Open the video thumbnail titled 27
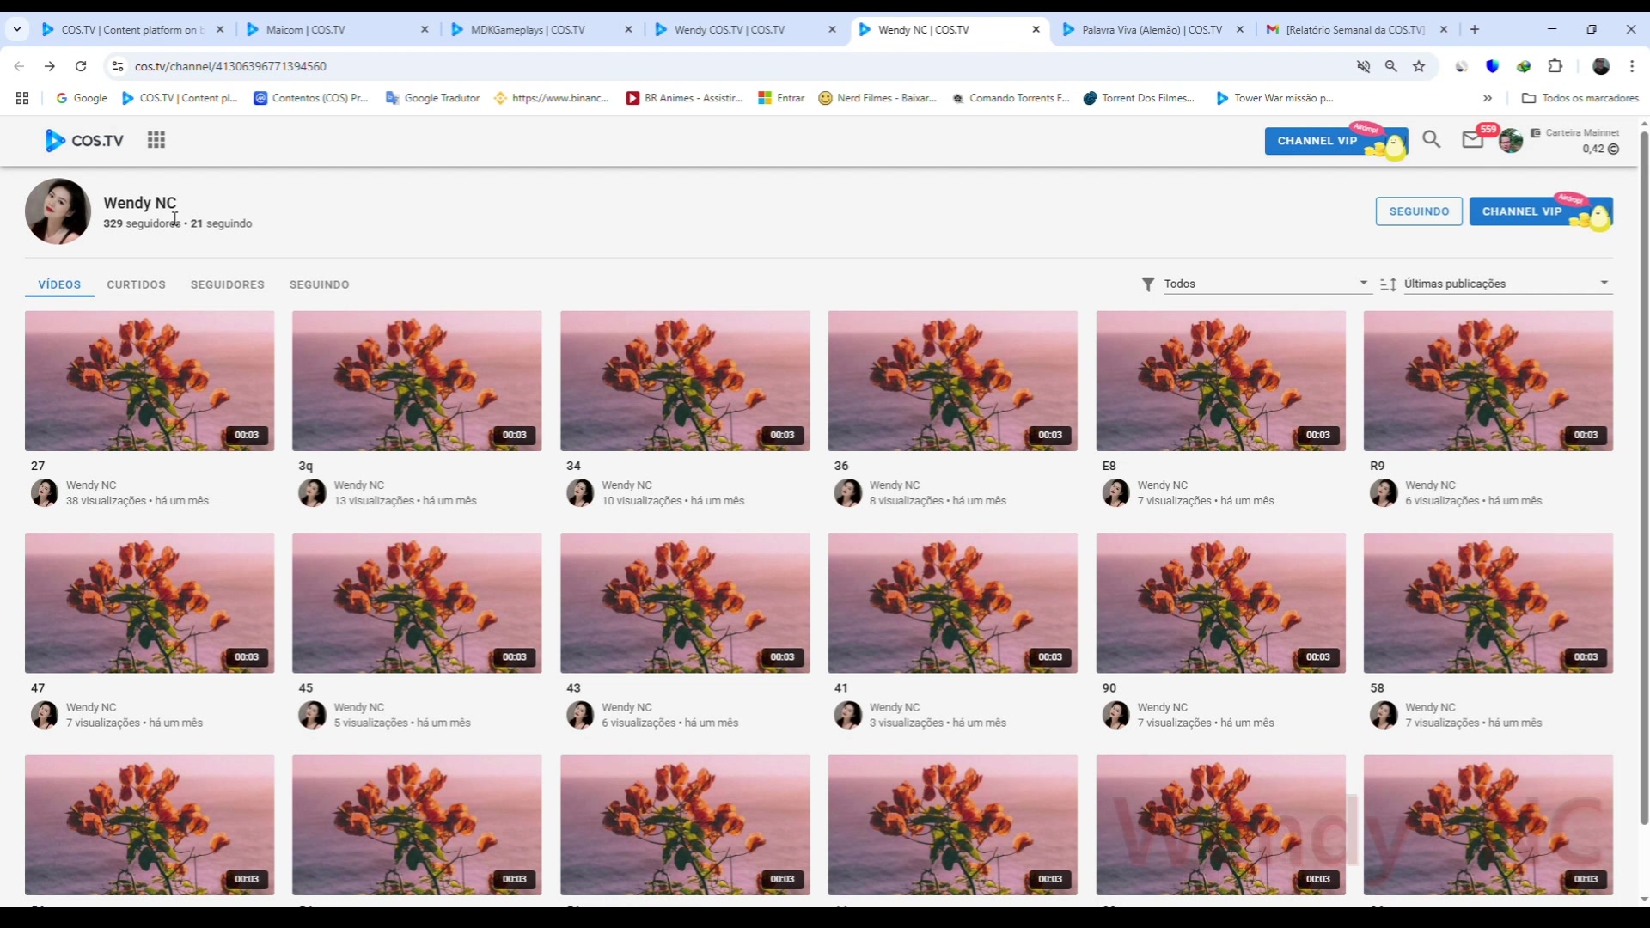Screen dimensions: 1650x928 (150, 381)
